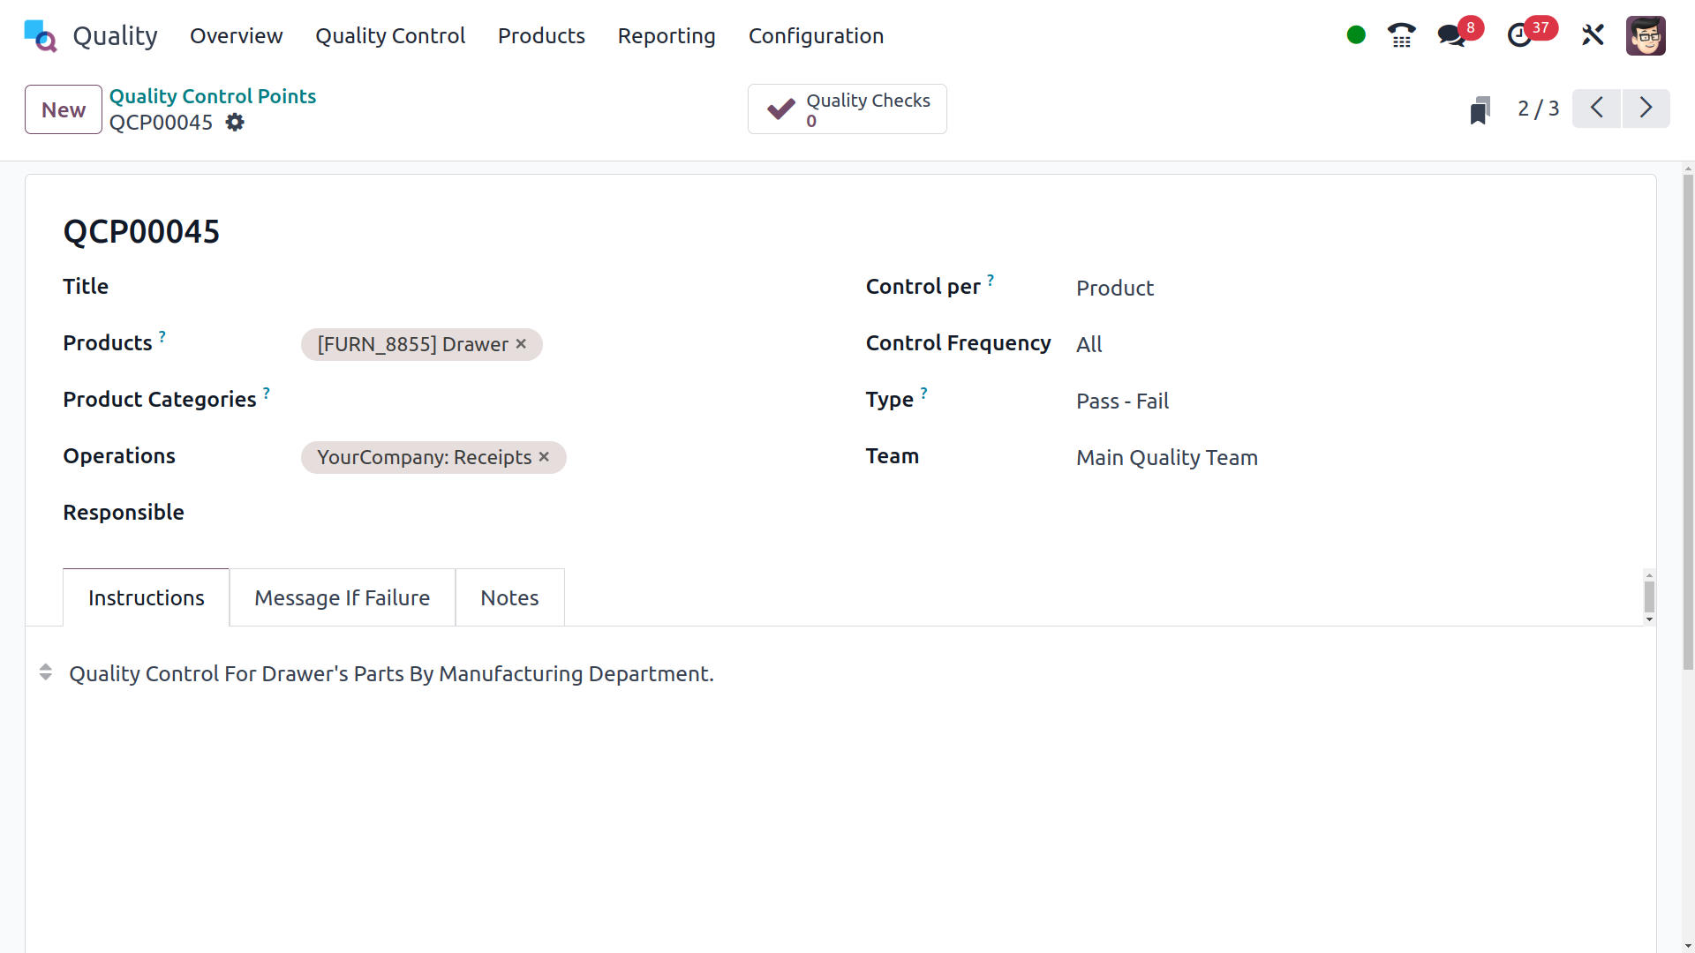Open the Control per dropdown showing Product

tap(1114, 289)
